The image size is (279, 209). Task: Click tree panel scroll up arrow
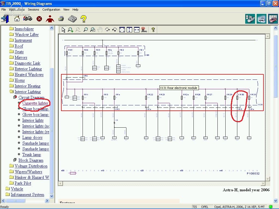pos(51,28)
